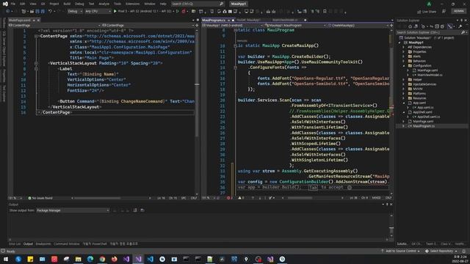Open the Any CPU platform dropdown

point(98,12)
